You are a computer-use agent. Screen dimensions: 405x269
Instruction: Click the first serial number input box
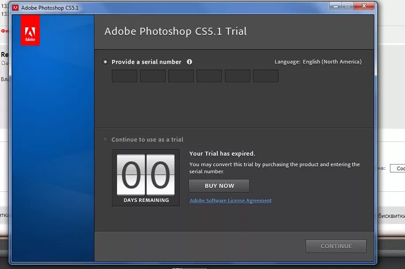click(x=124, y=76)
